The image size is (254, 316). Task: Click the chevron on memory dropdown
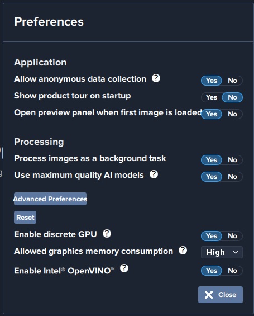pyautogui.click(x=235, y=252)
